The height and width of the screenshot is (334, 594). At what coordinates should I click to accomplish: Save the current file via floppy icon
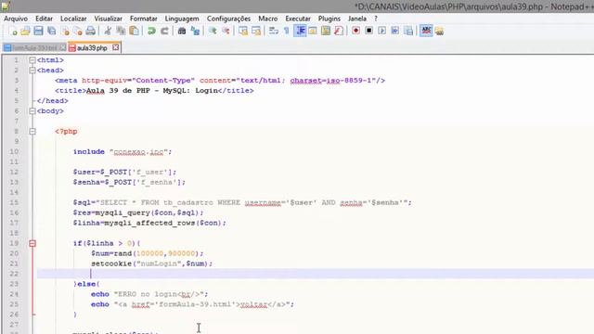coord(38,31)
